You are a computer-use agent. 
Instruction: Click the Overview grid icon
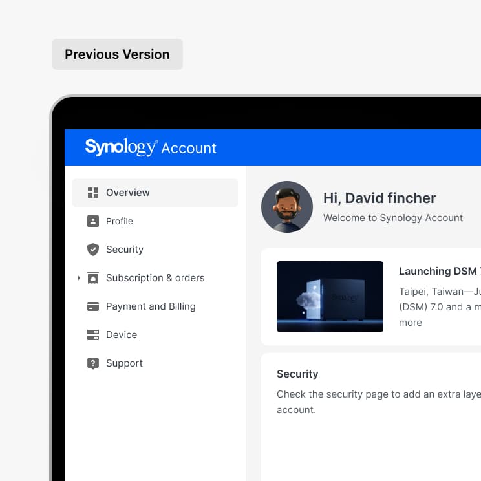point(93,193)
